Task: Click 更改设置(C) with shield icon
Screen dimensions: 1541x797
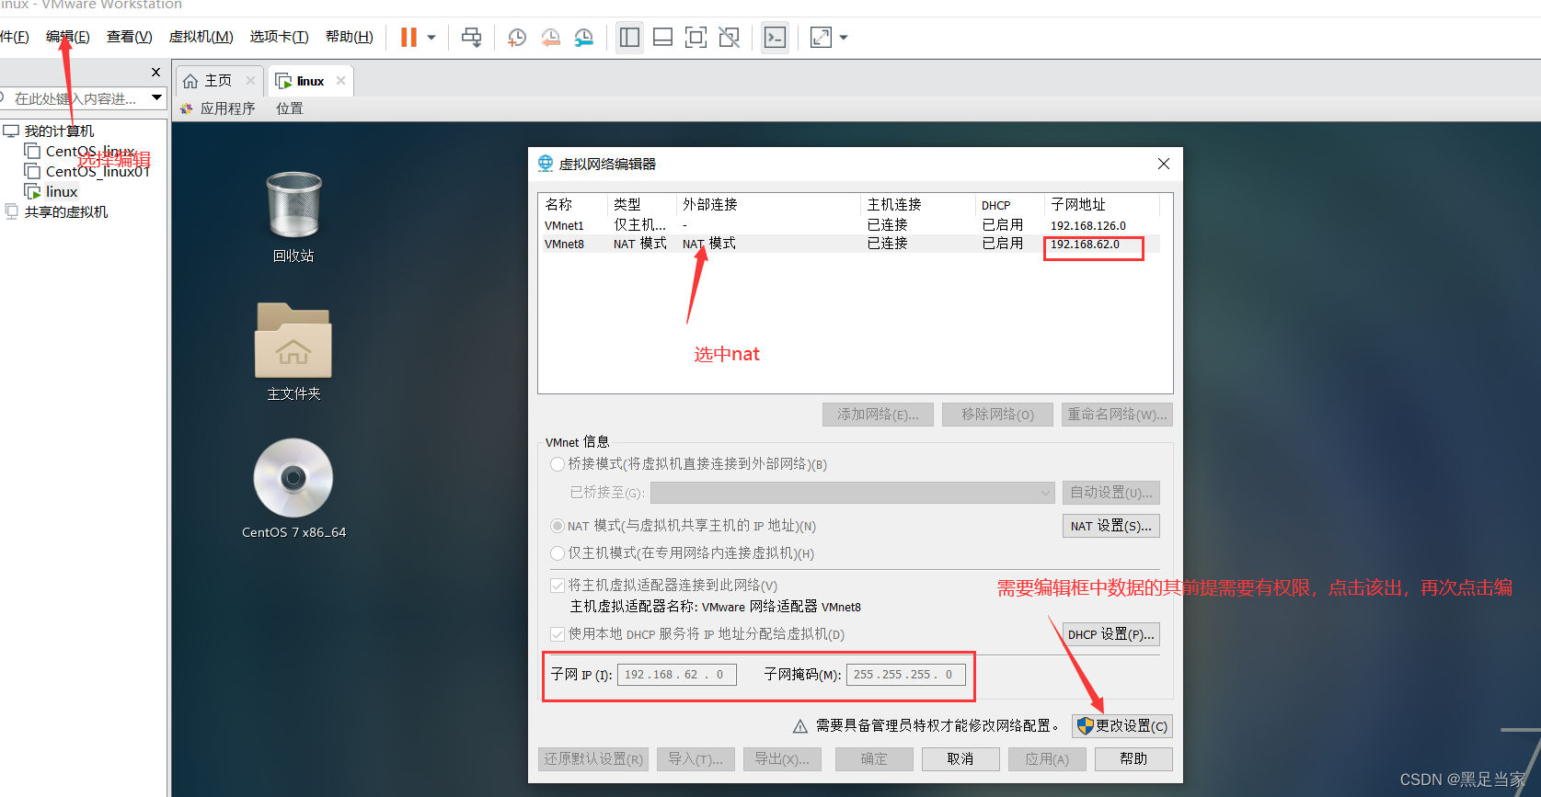Action: tap(1121, 726)
